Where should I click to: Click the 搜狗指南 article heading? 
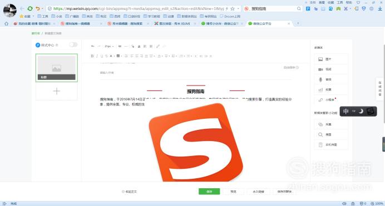pyautogui.click(x=196, y=92)
